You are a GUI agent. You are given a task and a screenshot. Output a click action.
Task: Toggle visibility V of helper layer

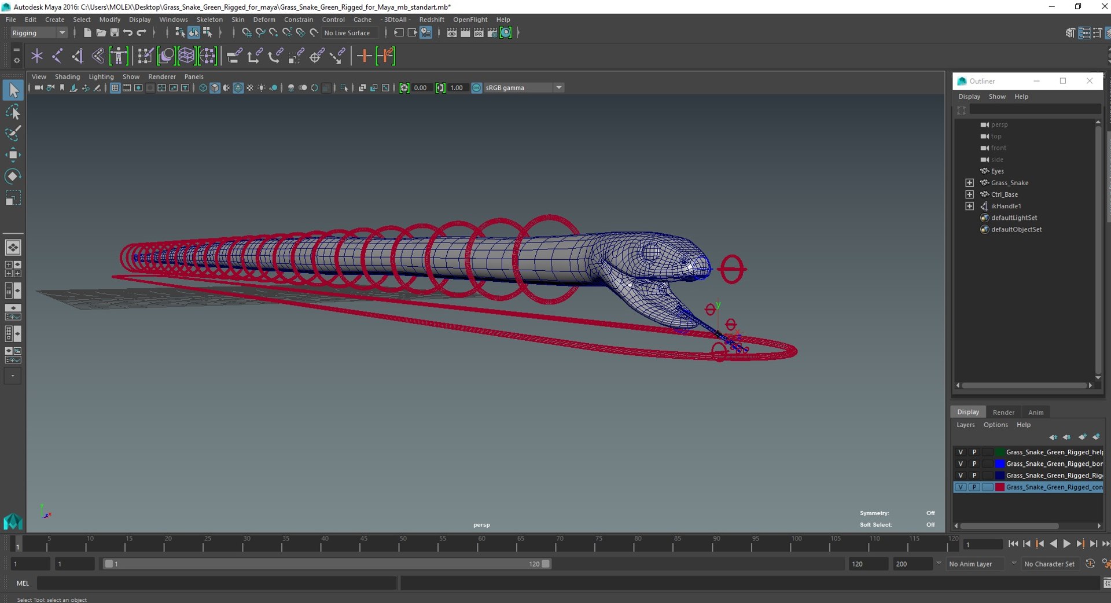(961, 452)
